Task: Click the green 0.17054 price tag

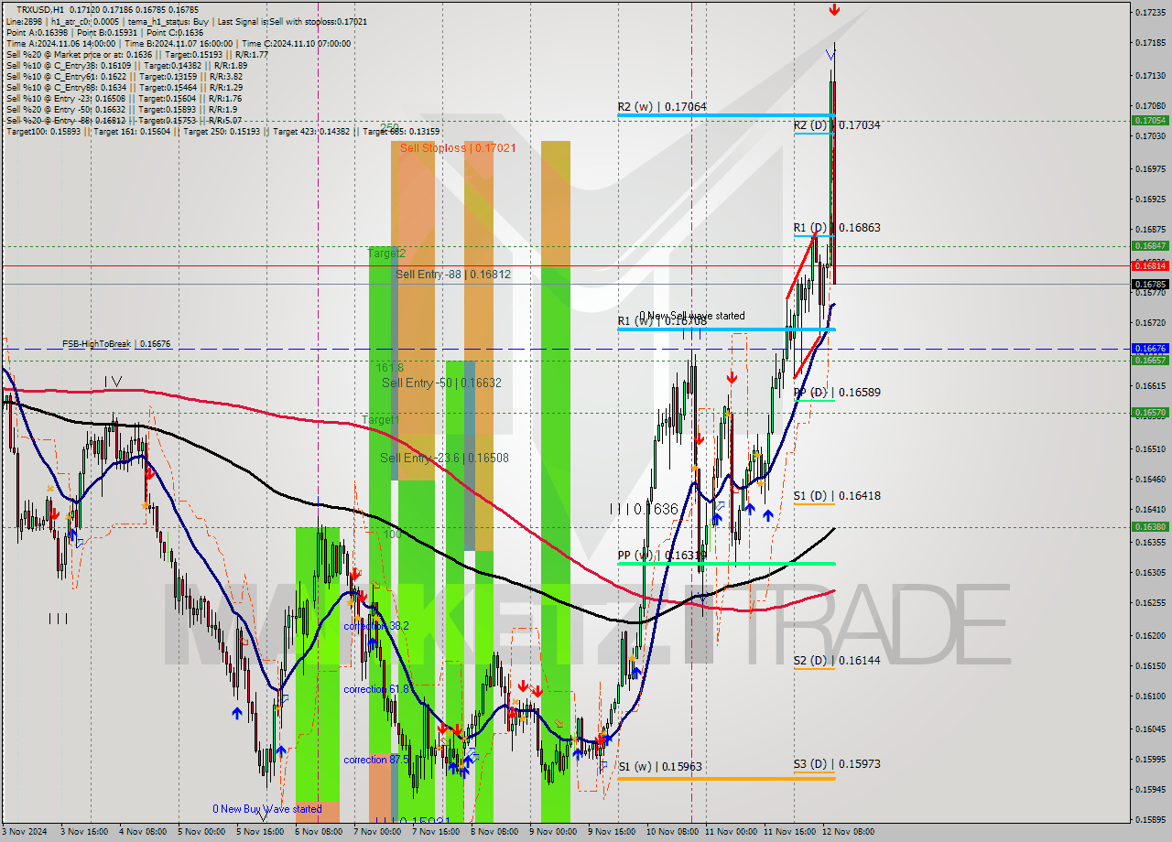Action: click(1150, 120)
